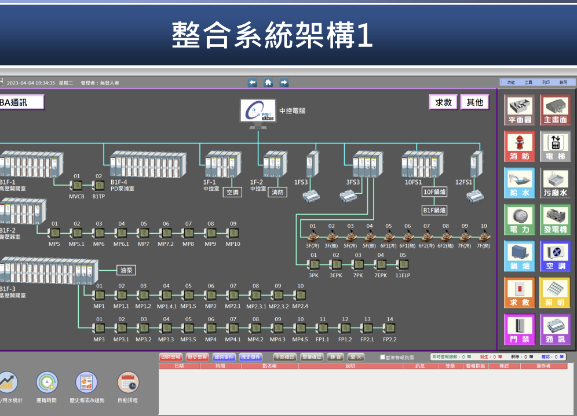Click the home navigation button
The height and width of the screenshot is (416, 577).
268,83
